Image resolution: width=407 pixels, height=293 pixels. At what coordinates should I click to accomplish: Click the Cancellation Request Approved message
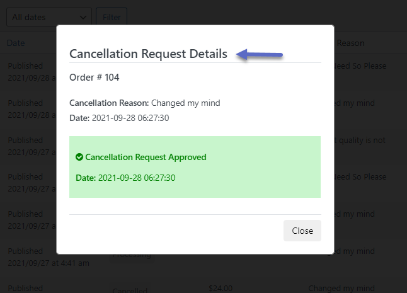pos(146,157)
